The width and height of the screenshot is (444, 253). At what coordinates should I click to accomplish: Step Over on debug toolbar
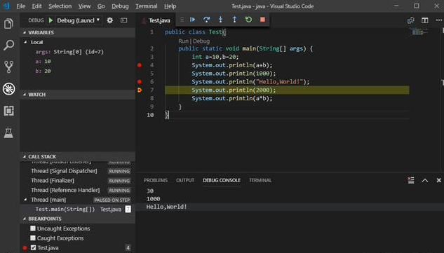[207, 20]
